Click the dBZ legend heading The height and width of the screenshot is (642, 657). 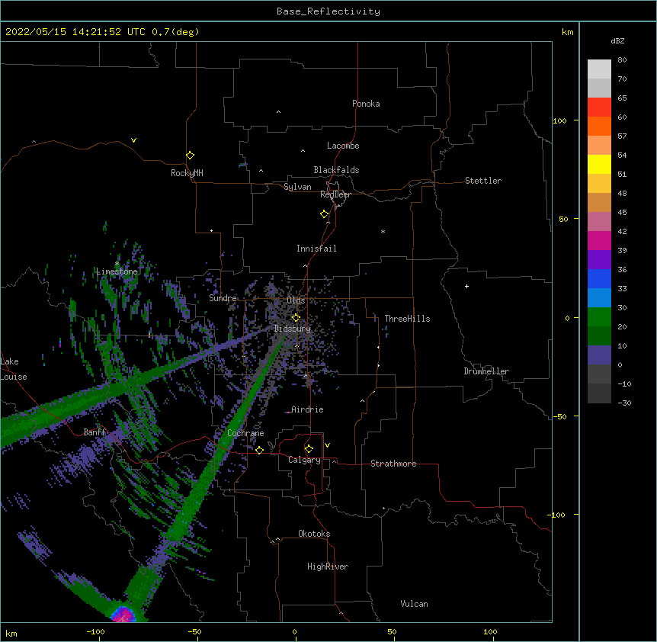tap(617, 41)
